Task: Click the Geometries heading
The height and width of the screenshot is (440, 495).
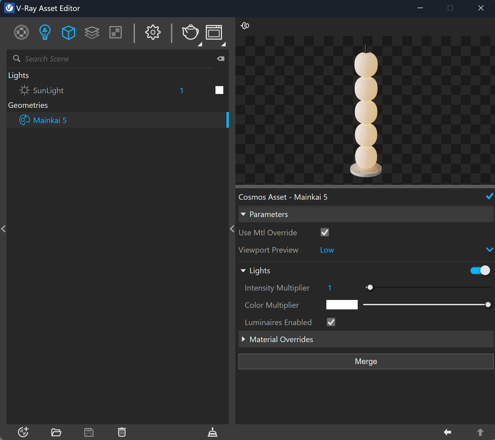Action: [28, 105]
